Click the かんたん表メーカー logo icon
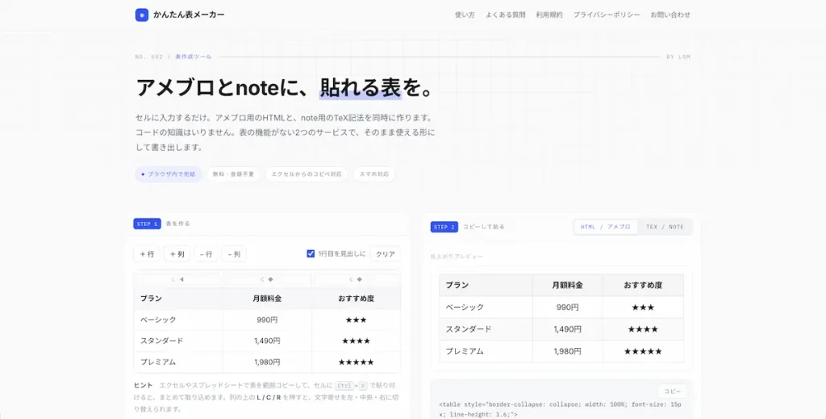This screenshot has height=419, width=826. pos(142,15)
